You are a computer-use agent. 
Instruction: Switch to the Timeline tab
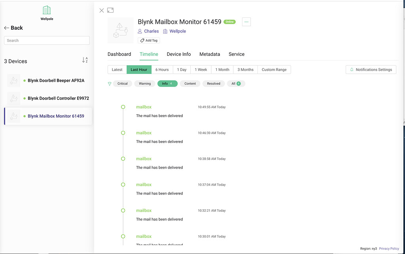[149, 54]
